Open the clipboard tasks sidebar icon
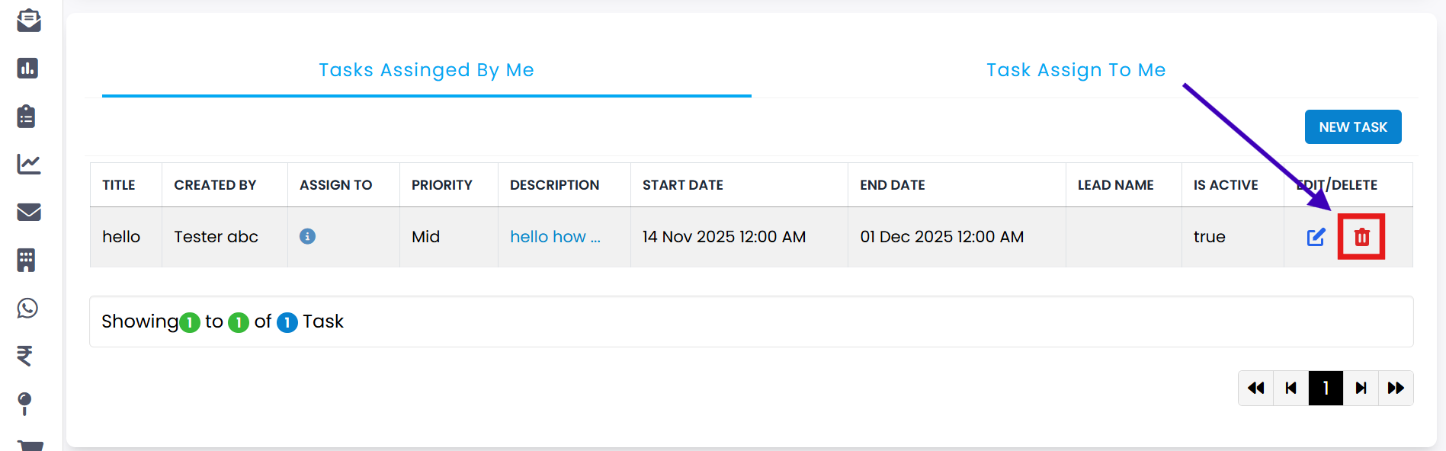This screenshot has height=451, width=1446. pyautogui.click(x=27, y=116)
